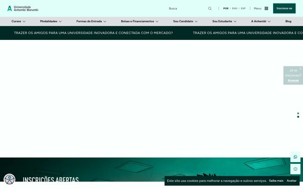Close the 'Já se inscreveu?' popup

point(300,68)
